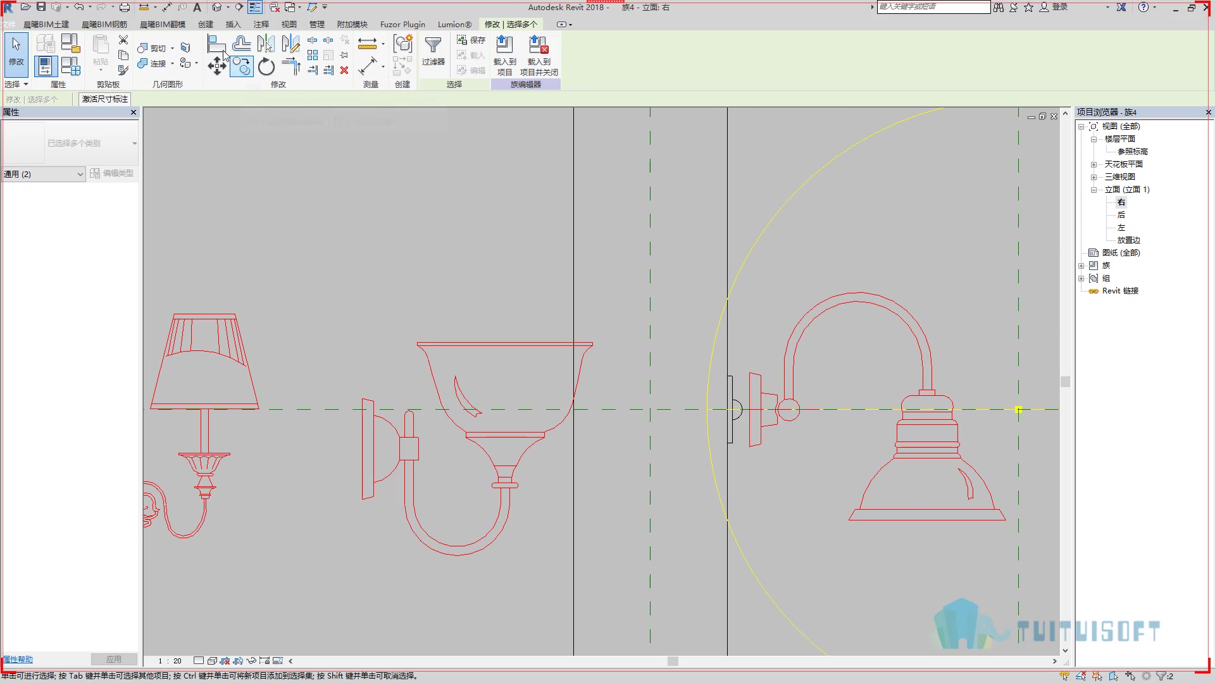The image size is (1215, 683).
Task: Open the 通用 (2) property filter dropdown
Action: click(44, 174)
